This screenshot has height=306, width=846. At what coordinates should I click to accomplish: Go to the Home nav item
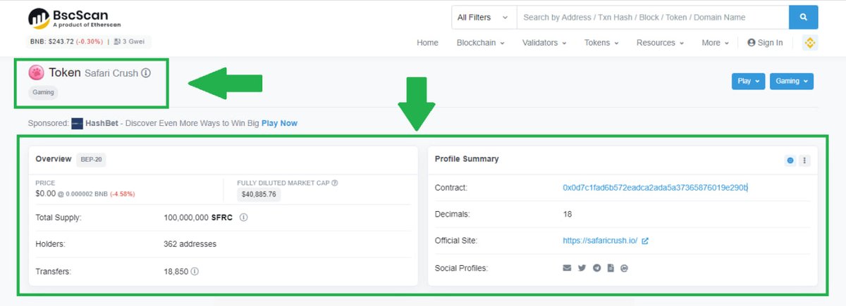pos(427,43)
